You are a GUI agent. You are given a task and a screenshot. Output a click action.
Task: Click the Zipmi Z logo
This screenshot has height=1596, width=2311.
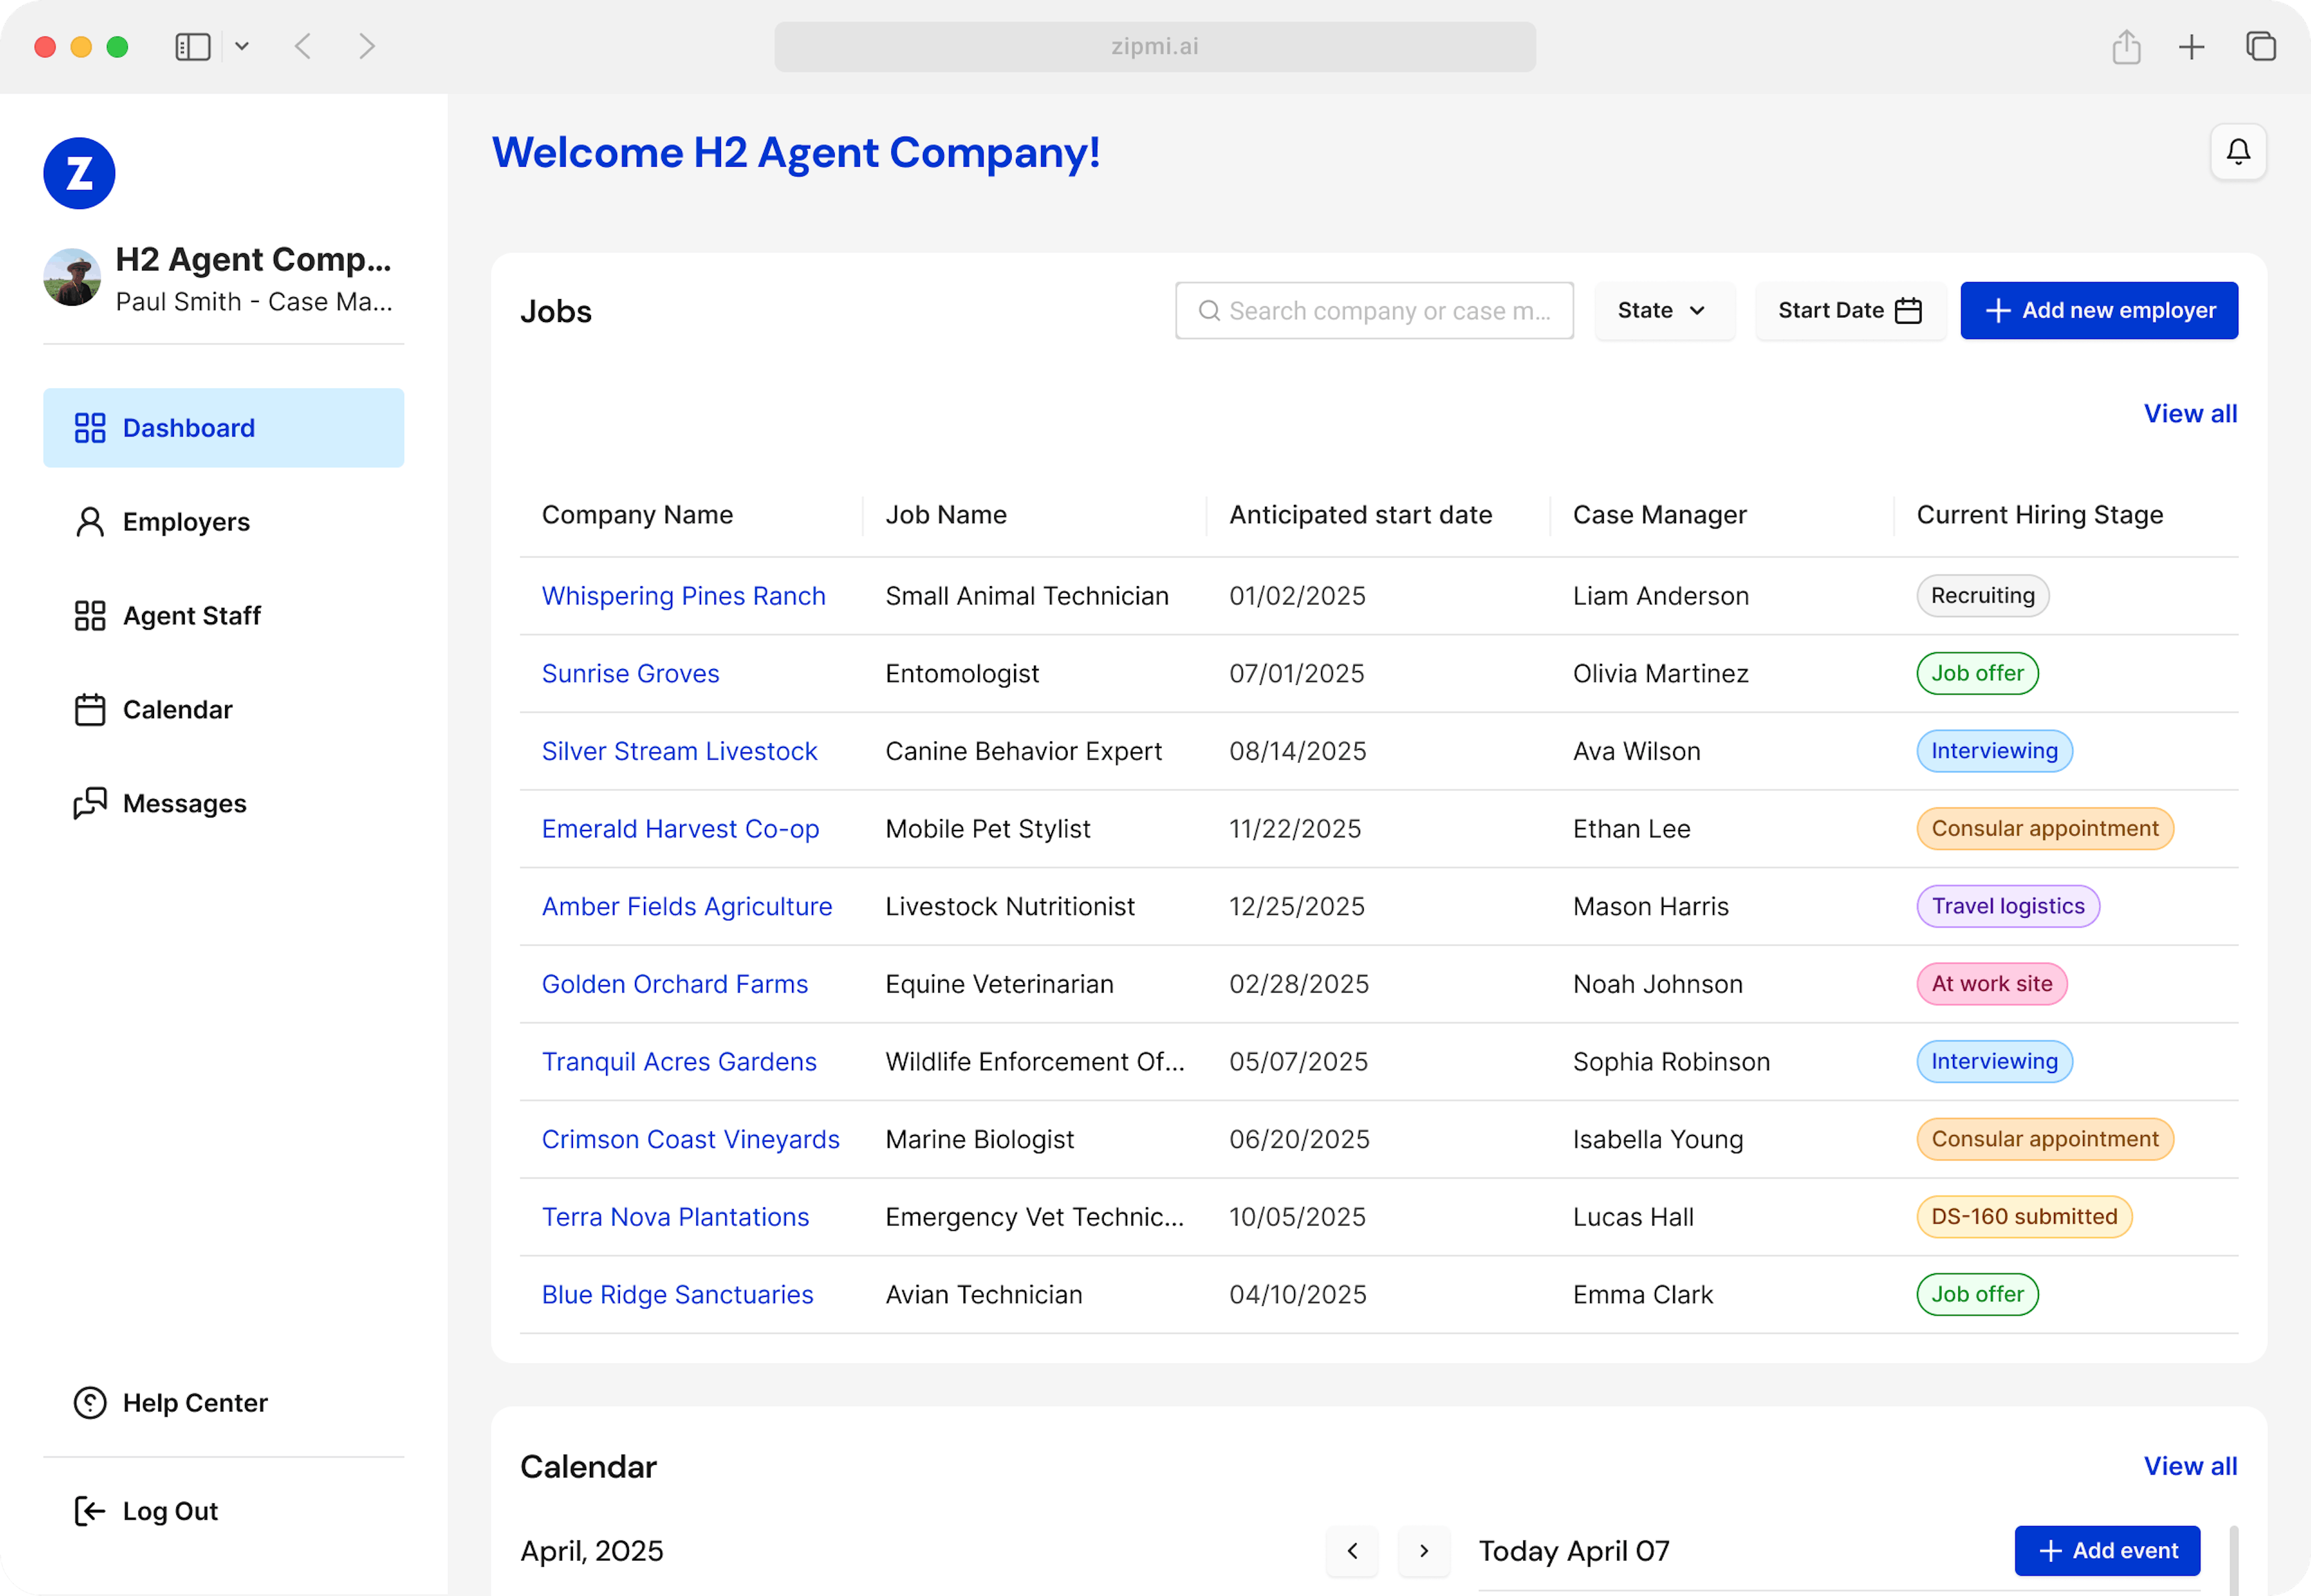pyautogui.click(x=79, y=173)
